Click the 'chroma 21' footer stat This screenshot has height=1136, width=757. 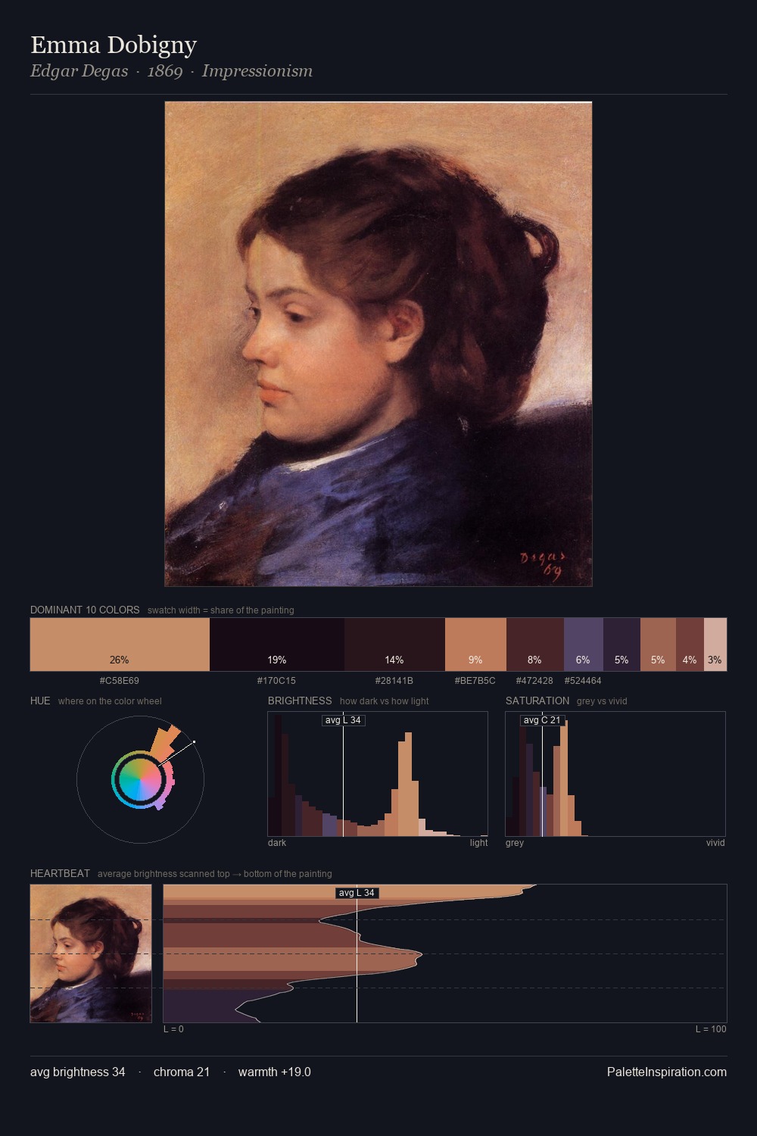click(x=182, y=1072)
